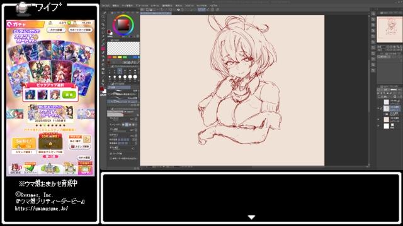Toggle the first checkbox at tool property bottom
The image size is (403, 226).
pos(111,153)
